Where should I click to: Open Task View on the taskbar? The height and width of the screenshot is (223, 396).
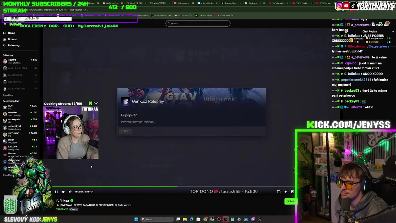pos(178,219)
